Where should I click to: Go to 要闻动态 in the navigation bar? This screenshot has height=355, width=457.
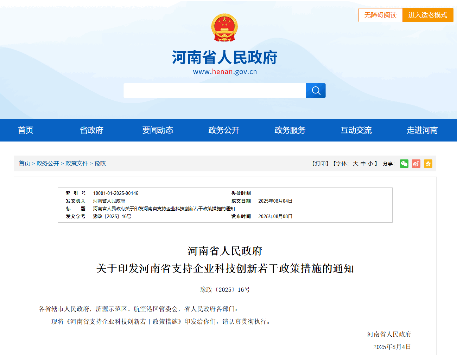click(x=158, y=130)
